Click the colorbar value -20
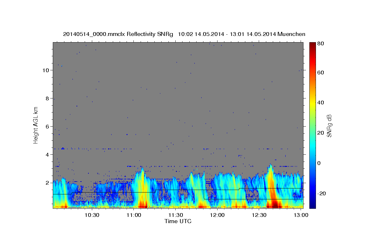The height and width of the screenshot is (250, 375). point(322,193)
